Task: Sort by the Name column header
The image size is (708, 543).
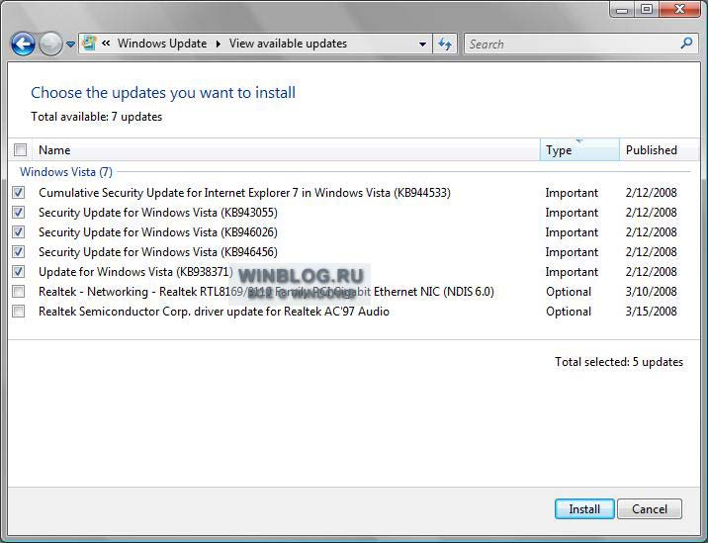Action: click(x=287, y=150)
